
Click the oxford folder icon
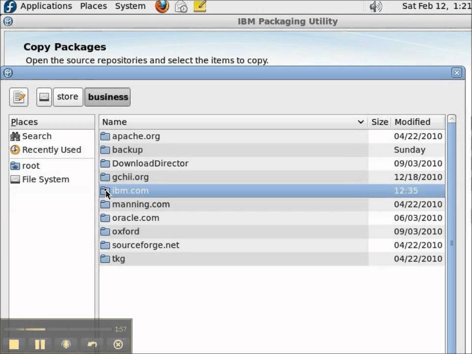tap(105, 232)
